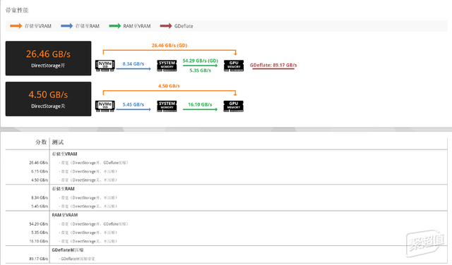This screenshot has height=265, width=452.
Task: Click the System Memory icon in the 4.50 GB/s row
Action: [167, 106]
